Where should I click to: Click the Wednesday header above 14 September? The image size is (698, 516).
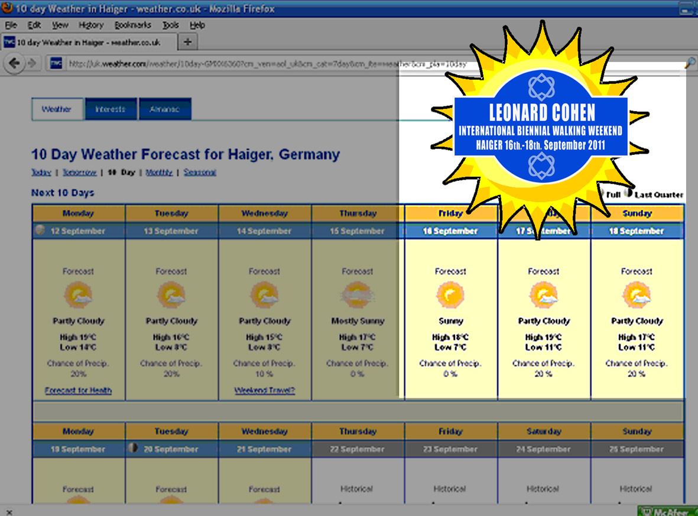coord(264,213)
